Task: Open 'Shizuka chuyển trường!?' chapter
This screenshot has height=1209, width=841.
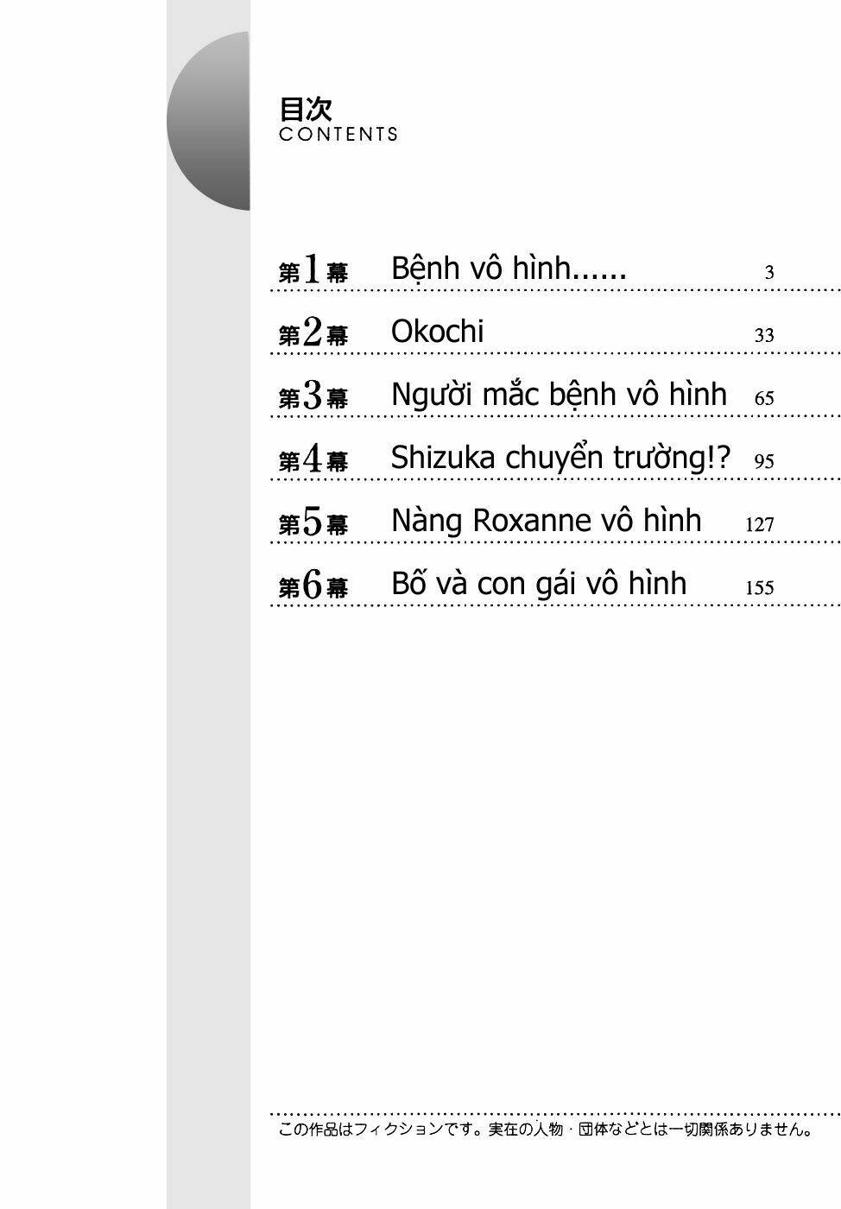Action: point(560,458)
